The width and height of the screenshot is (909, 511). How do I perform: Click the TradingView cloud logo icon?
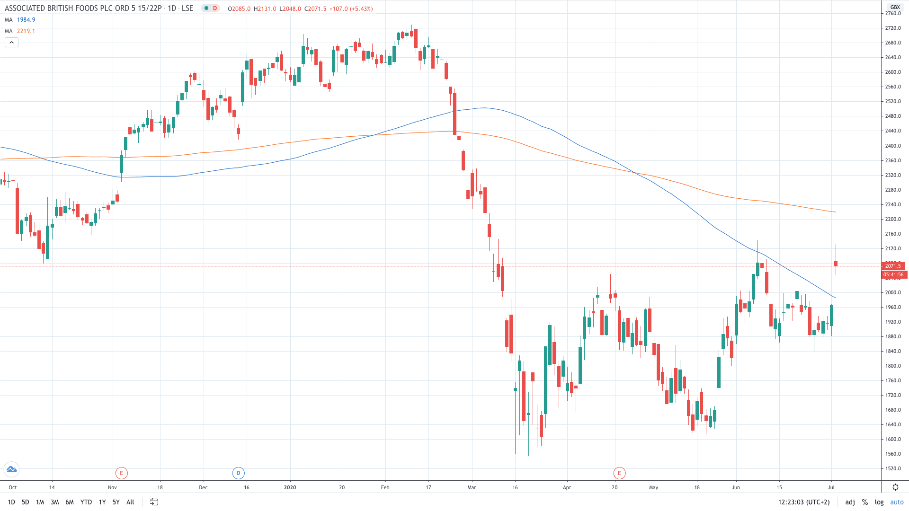[11, 469]
